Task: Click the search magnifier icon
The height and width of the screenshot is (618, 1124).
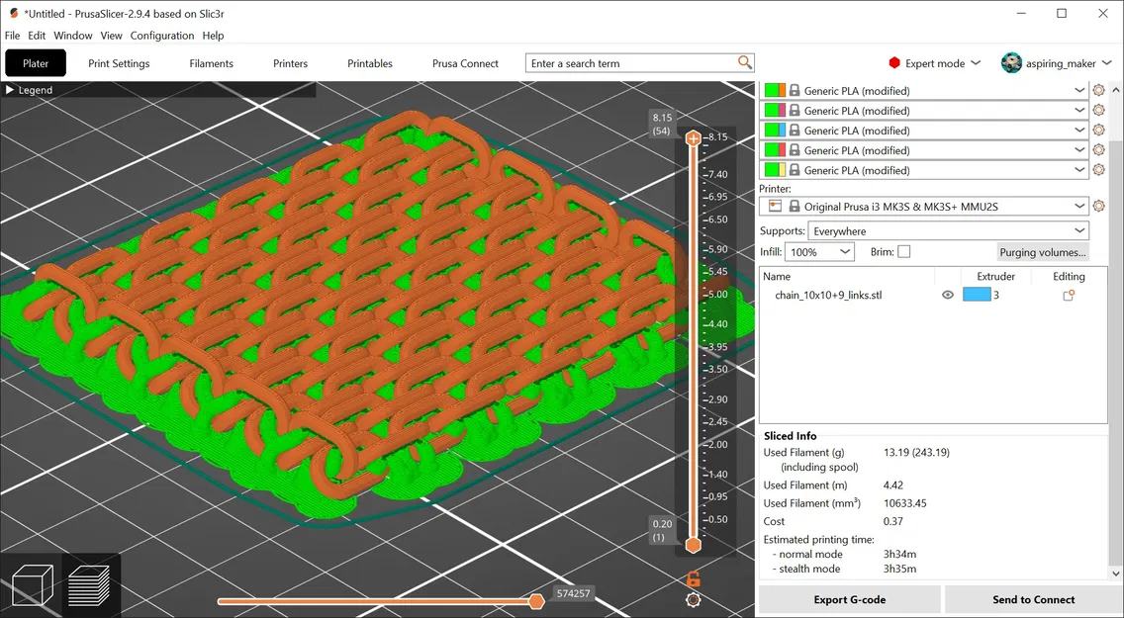Action: tap(745, 63)
